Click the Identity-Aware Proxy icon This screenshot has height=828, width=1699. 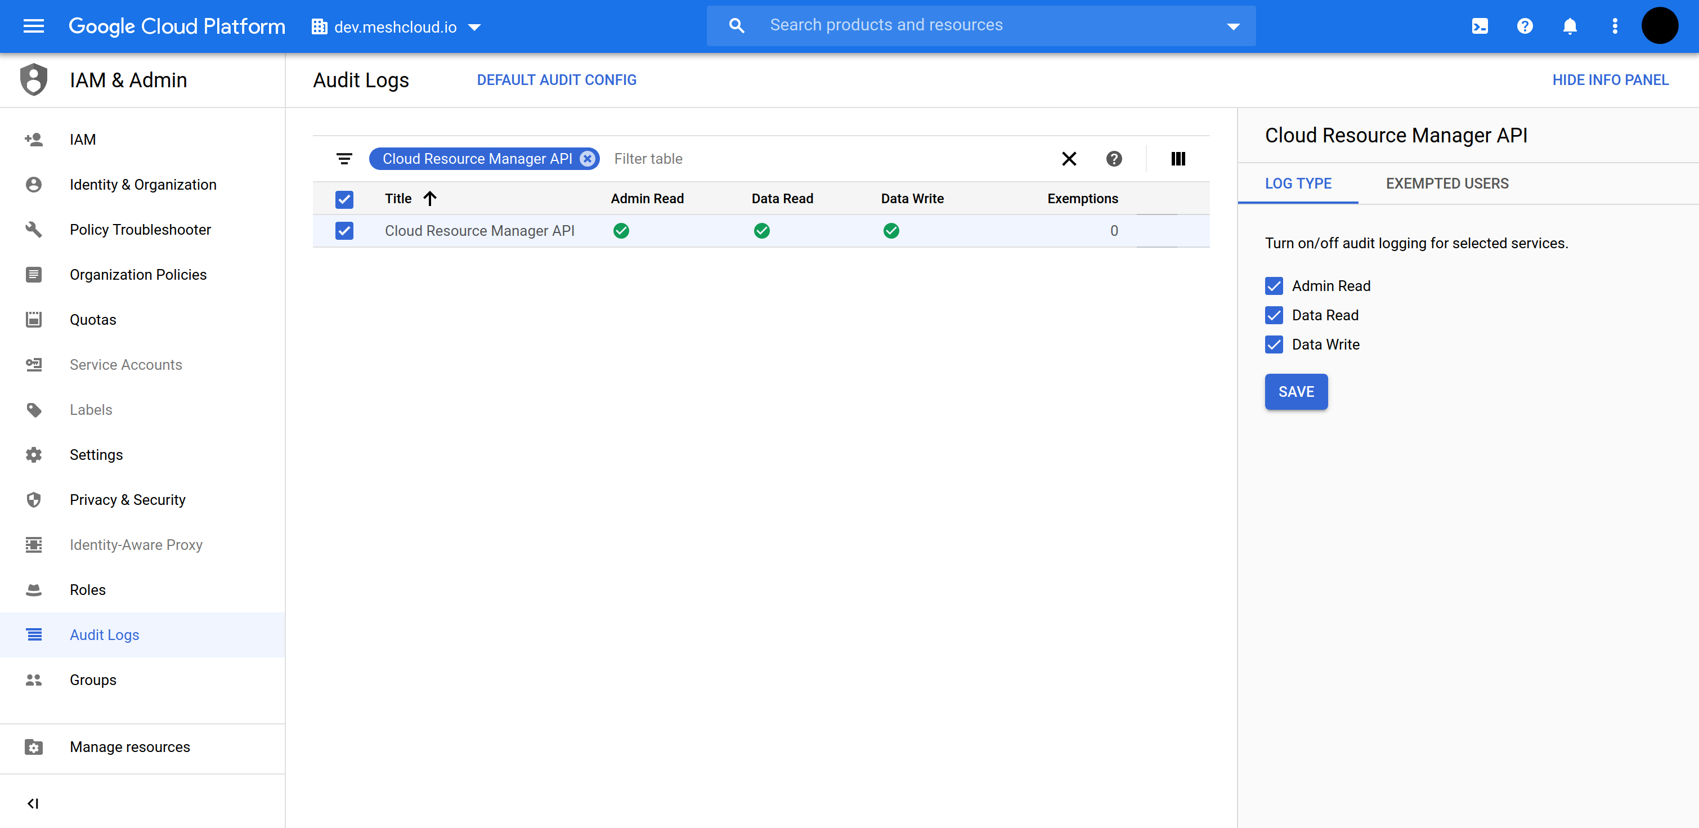pyautogui.click(x=34, y=545)
